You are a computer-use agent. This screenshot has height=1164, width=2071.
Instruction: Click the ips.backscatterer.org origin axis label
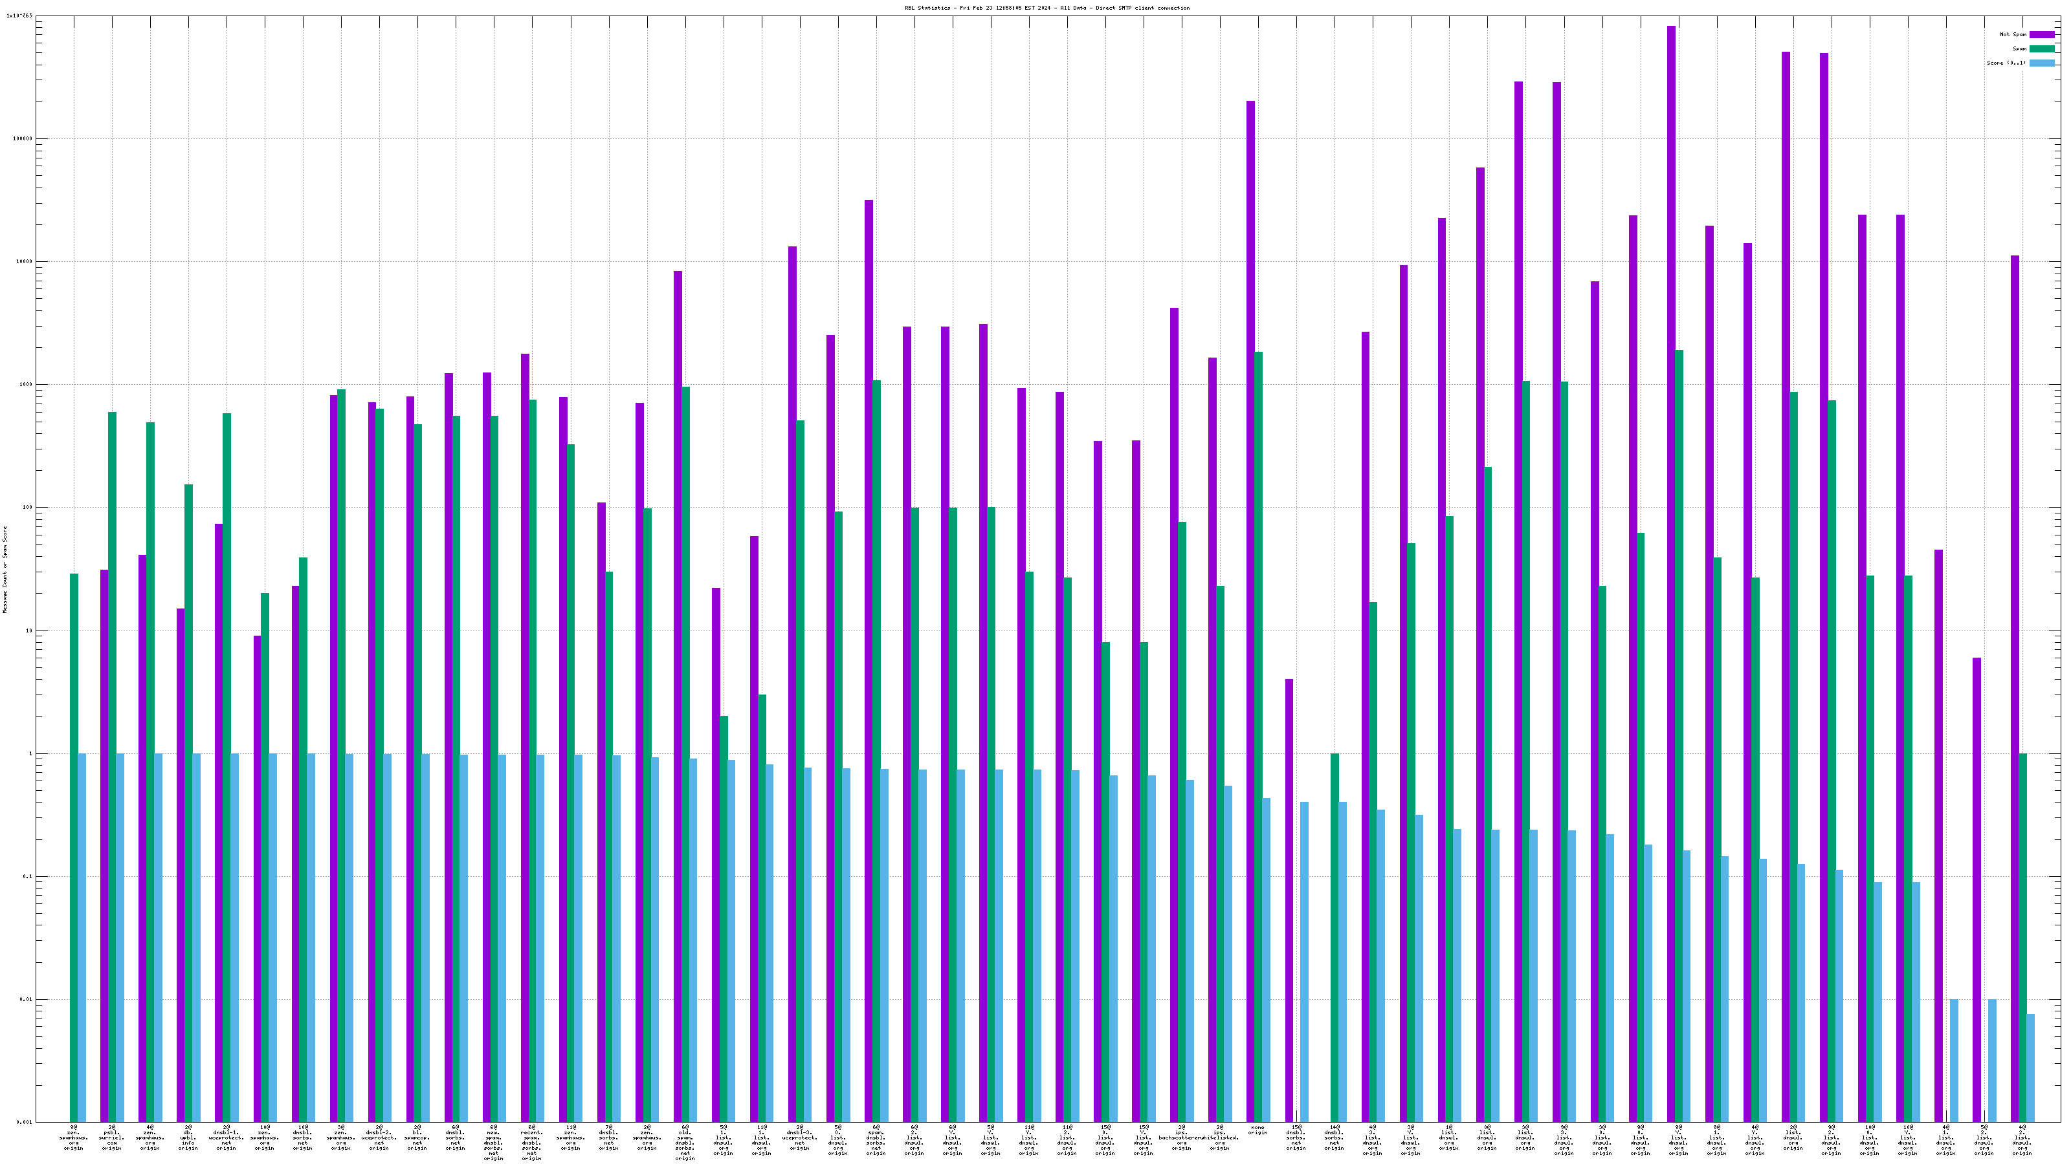[x=1180, y=1138]
